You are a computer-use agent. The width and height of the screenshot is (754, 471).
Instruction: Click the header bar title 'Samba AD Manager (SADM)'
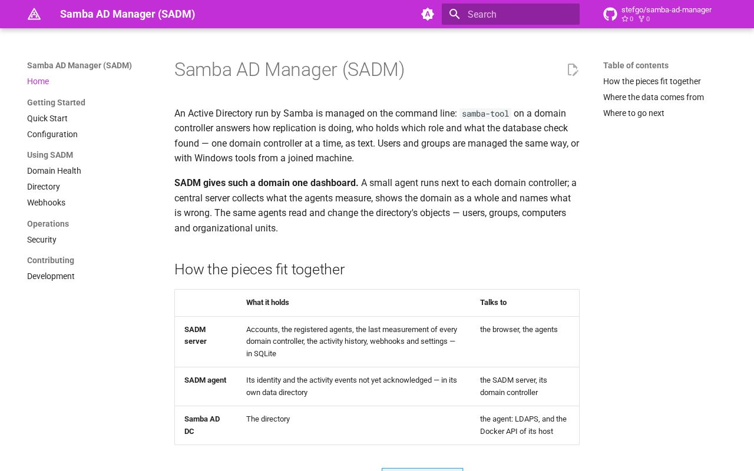127,14
